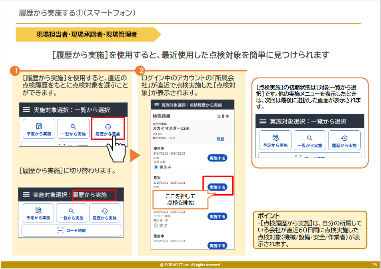Click the スカイマスター12m equipment title
This screenshot has width=381, height=269.
(x=171, y=128)
